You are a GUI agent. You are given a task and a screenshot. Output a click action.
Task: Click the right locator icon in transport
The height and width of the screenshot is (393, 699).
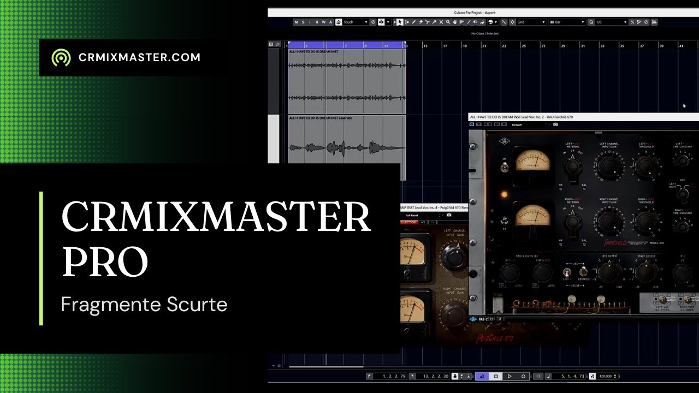412,376
